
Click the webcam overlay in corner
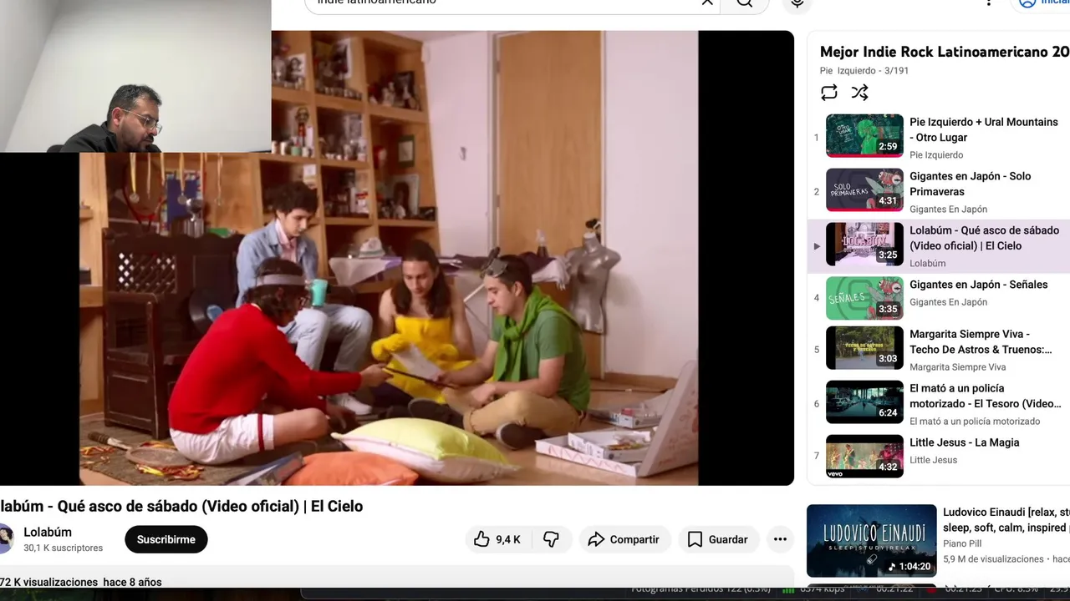point(135,76)
